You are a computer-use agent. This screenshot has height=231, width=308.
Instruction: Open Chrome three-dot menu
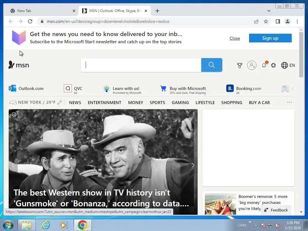[297, 21]
